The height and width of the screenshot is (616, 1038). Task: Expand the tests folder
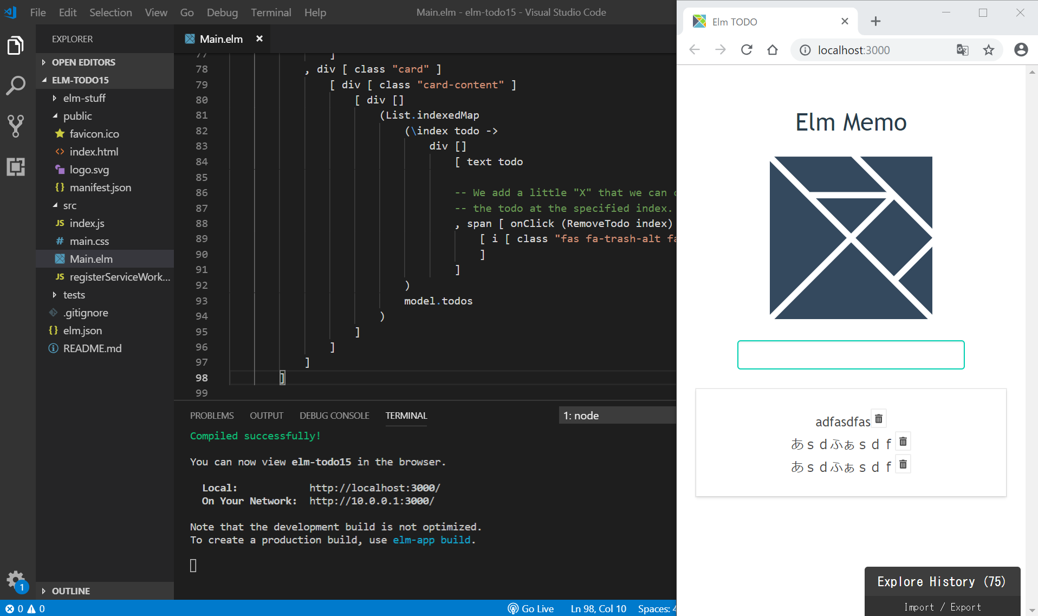[x=105, y=295]
